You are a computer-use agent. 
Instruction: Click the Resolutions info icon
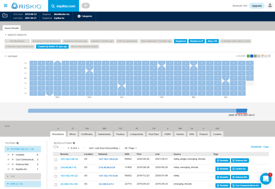tap(74, 143)
